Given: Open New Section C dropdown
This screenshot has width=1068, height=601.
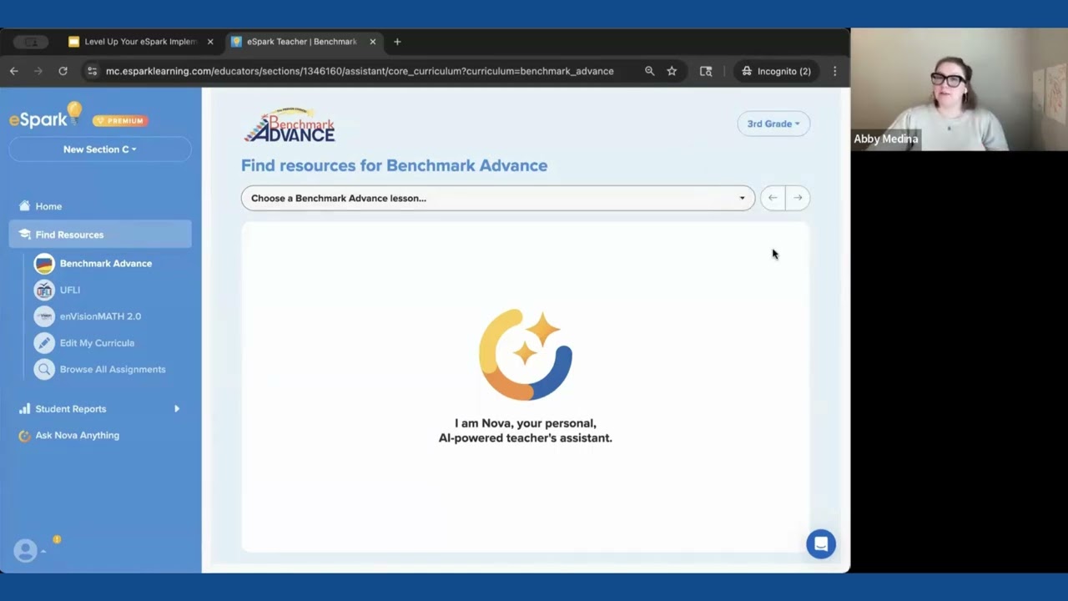Looking at the screenshot, I should pos(100,149).
